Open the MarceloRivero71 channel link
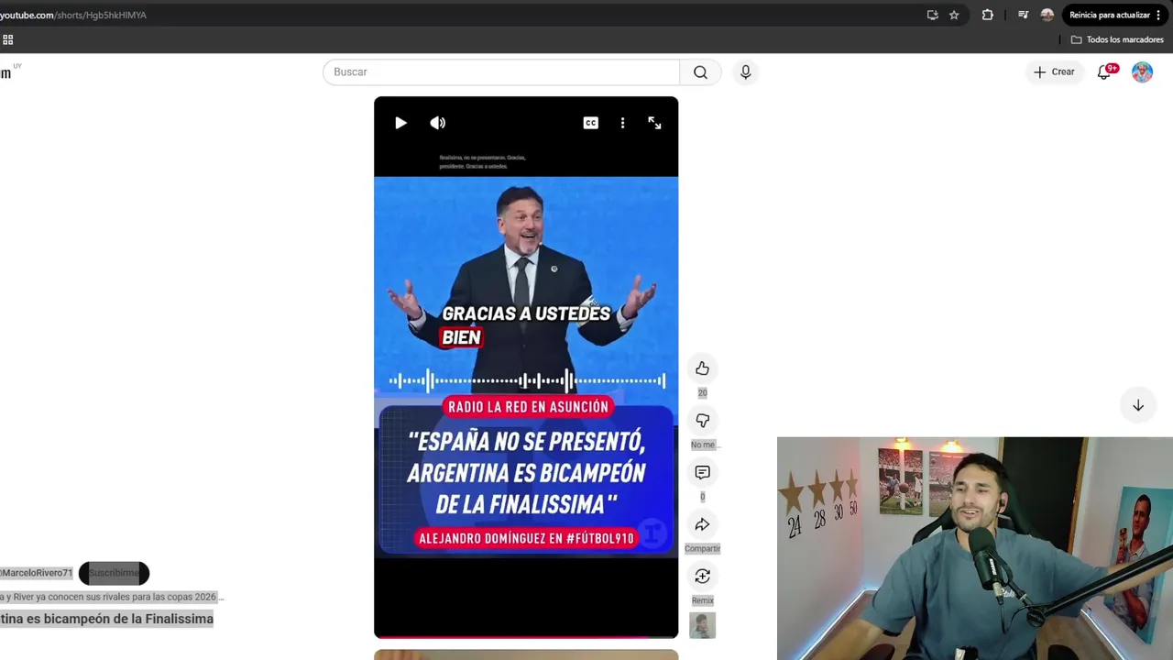This screenshot has width=1173, height=660. click(x=36, y=573)
